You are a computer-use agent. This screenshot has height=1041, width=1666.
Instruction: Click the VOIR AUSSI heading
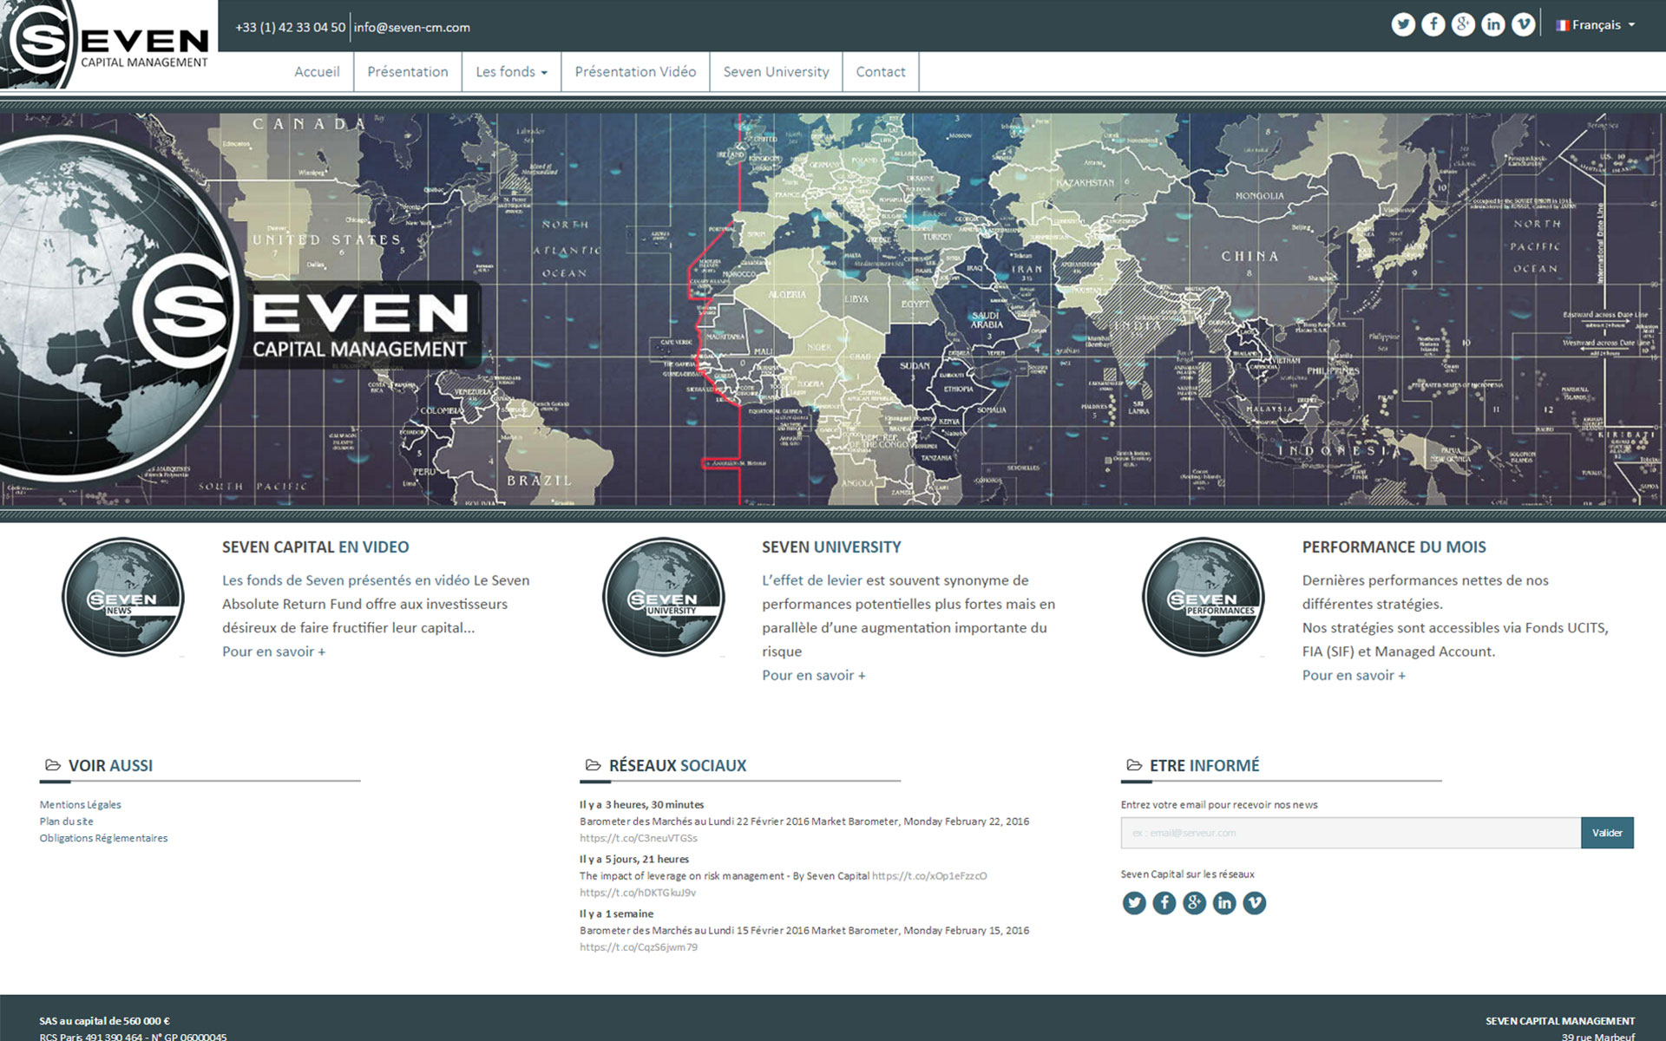point(110,766)
